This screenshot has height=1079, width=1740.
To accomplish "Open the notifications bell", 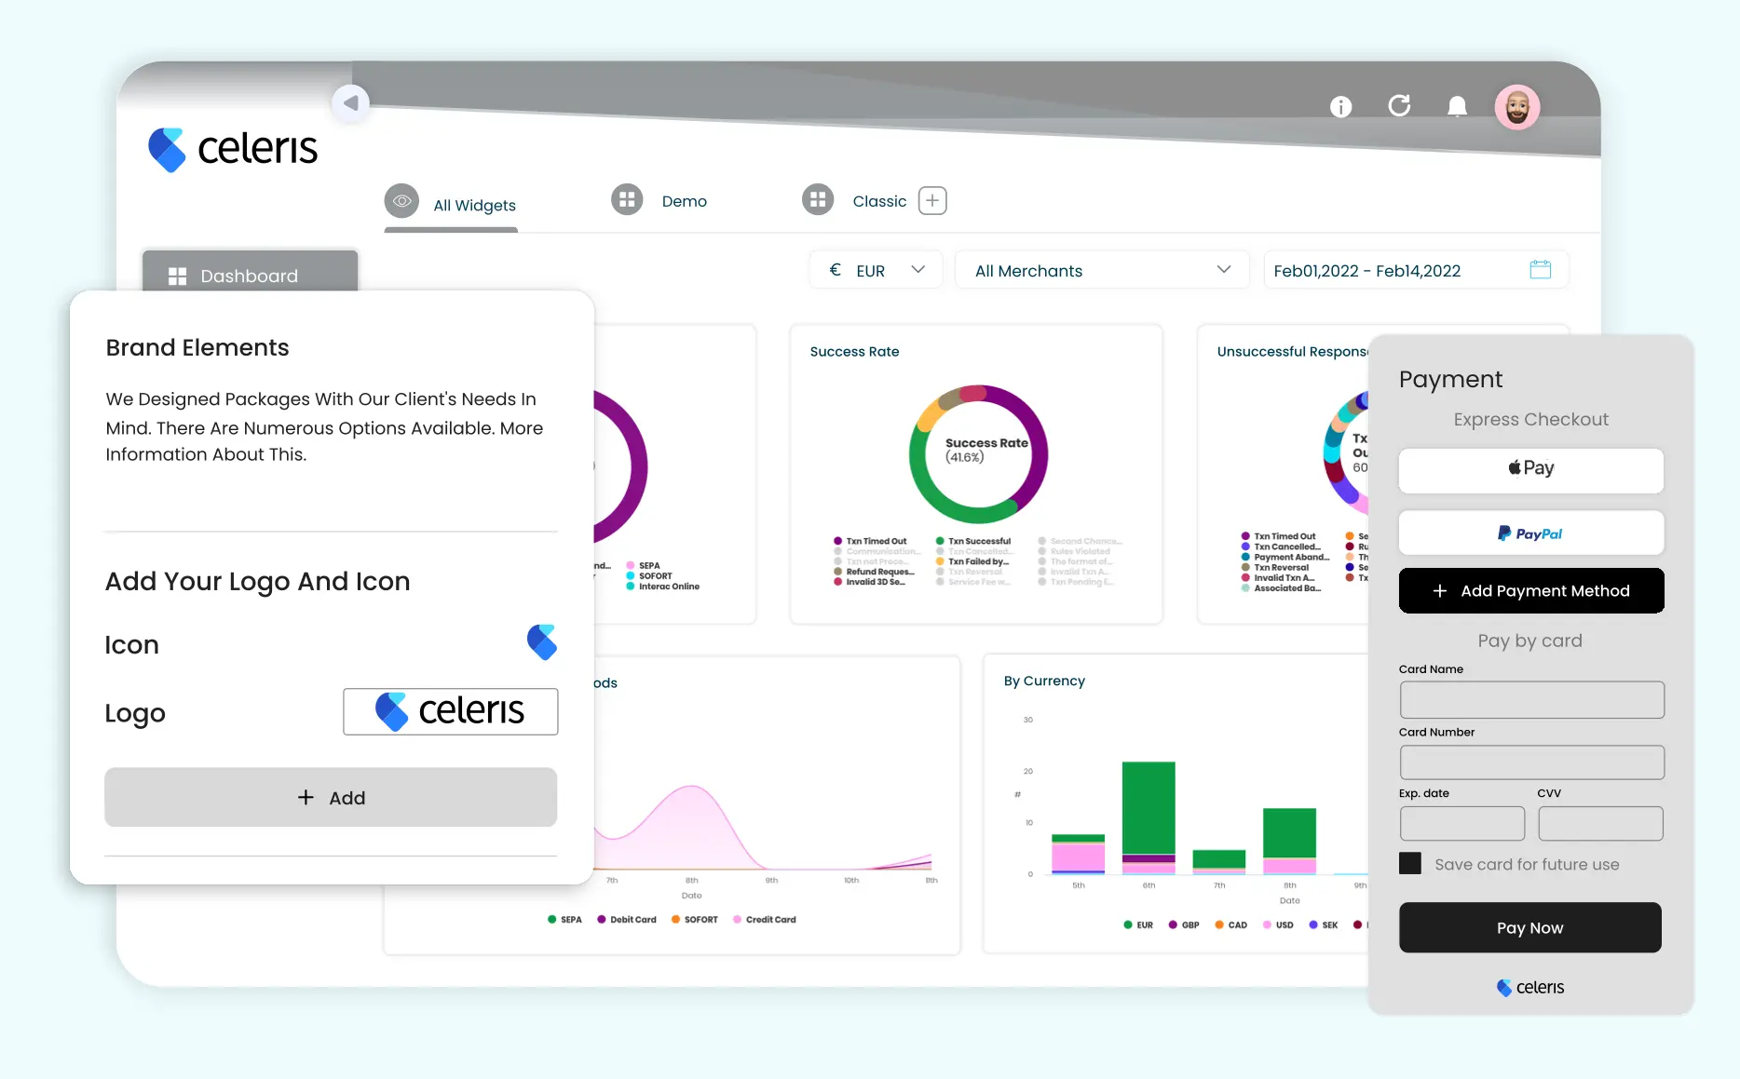I will (x=1457, y=107).
